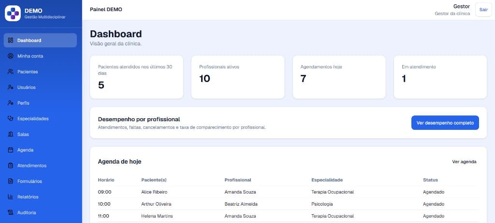Click the Auditoria scroll icon
The image size is (495, 223).
click(x=11, y=212)
